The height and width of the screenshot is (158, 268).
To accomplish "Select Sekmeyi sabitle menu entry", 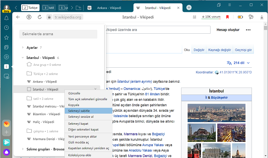I will (88, 111).
